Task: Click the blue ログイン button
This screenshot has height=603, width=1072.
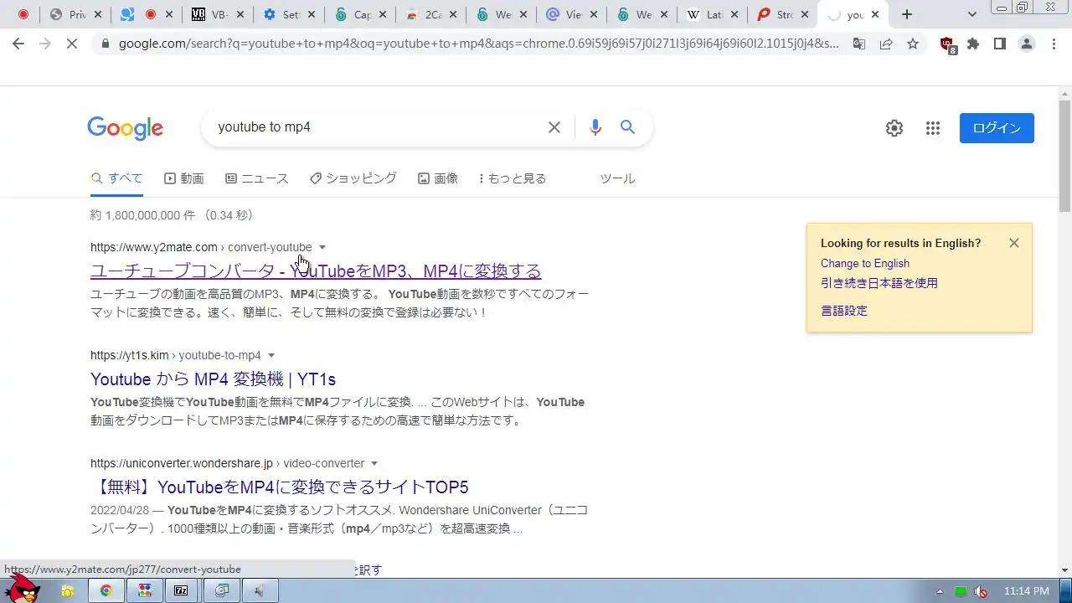Action: click(x=997, y=128)
